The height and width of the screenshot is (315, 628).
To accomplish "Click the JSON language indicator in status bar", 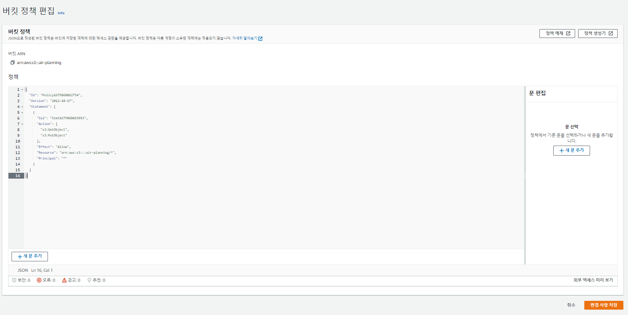I will click(x=23, y=270).
